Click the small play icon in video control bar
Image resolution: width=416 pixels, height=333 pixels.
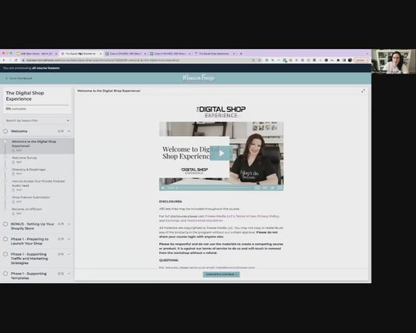tap(163, 188)
